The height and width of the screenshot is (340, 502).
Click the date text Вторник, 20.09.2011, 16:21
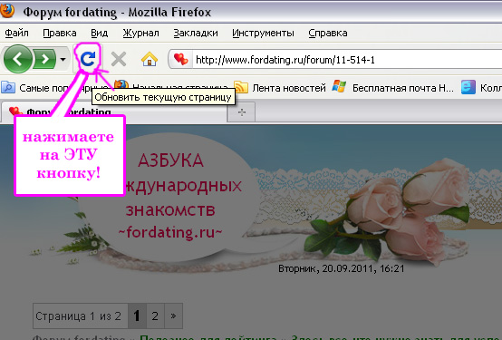[x=341, y=268]
